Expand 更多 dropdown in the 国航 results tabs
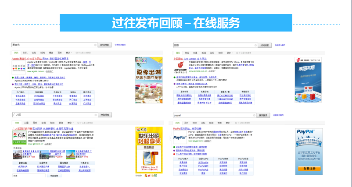Screen dimensions: 352x187 230,53
